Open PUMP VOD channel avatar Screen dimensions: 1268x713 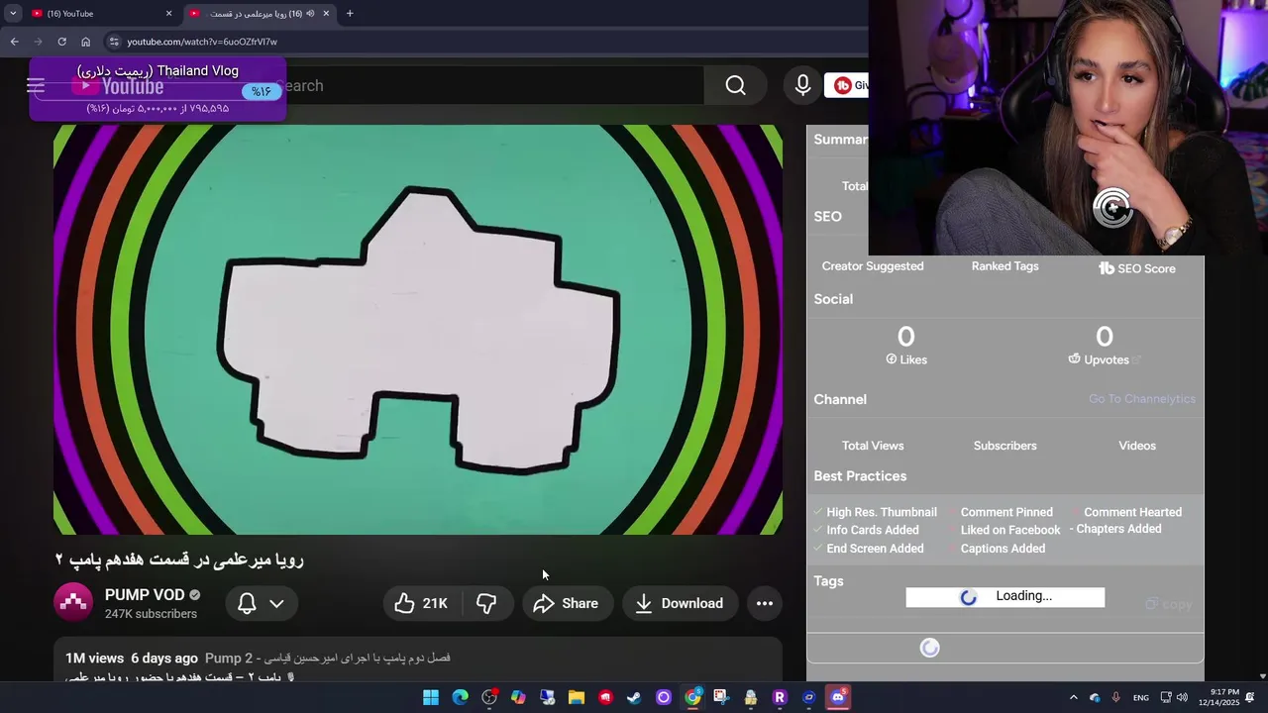click(73, 603)
